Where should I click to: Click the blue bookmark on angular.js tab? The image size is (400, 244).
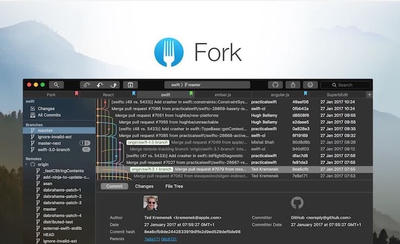point(305,94)
